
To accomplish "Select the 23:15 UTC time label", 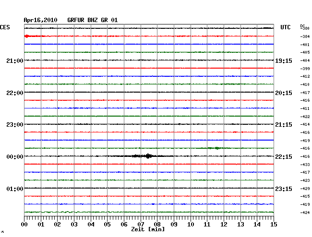I will click(284, 189).
